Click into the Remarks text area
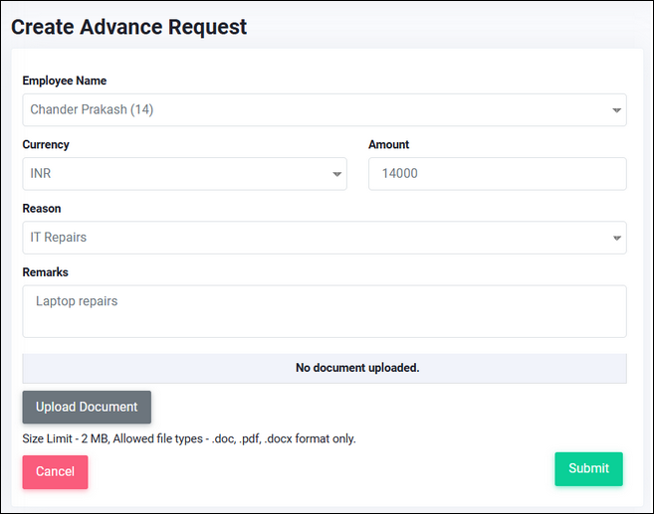654x514 pixels. point(324,320)
